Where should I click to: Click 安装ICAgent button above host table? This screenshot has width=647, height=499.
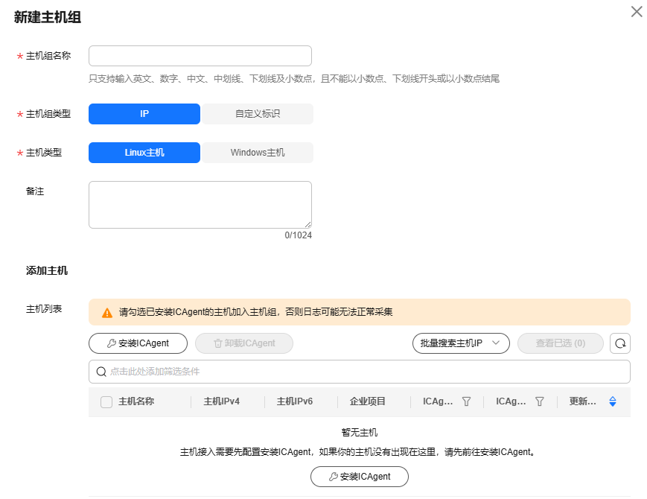click(138, 343)
